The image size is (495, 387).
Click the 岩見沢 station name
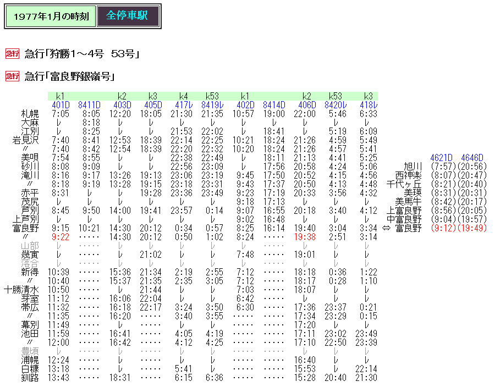tap(25, 140)
